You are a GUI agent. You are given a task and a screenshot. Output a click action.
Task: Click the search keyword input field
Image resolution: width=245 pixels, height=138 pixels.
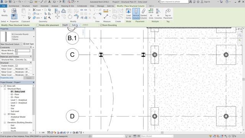174,2
